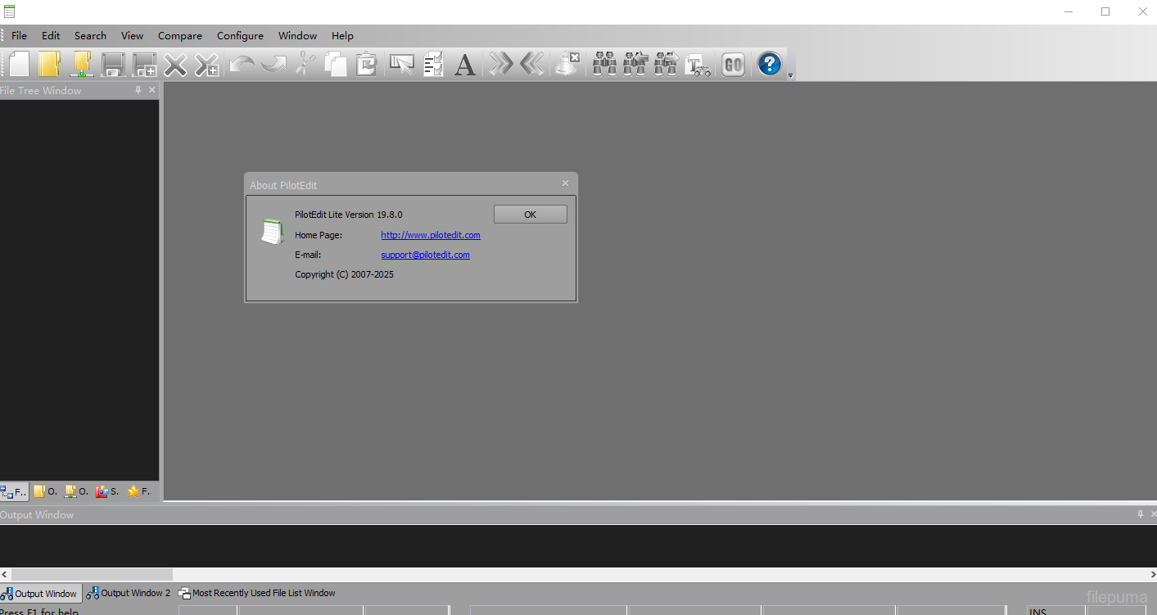Click the GO toolbar button
The width and height of the screenshot is (1157, 615).
pos(733,64)
